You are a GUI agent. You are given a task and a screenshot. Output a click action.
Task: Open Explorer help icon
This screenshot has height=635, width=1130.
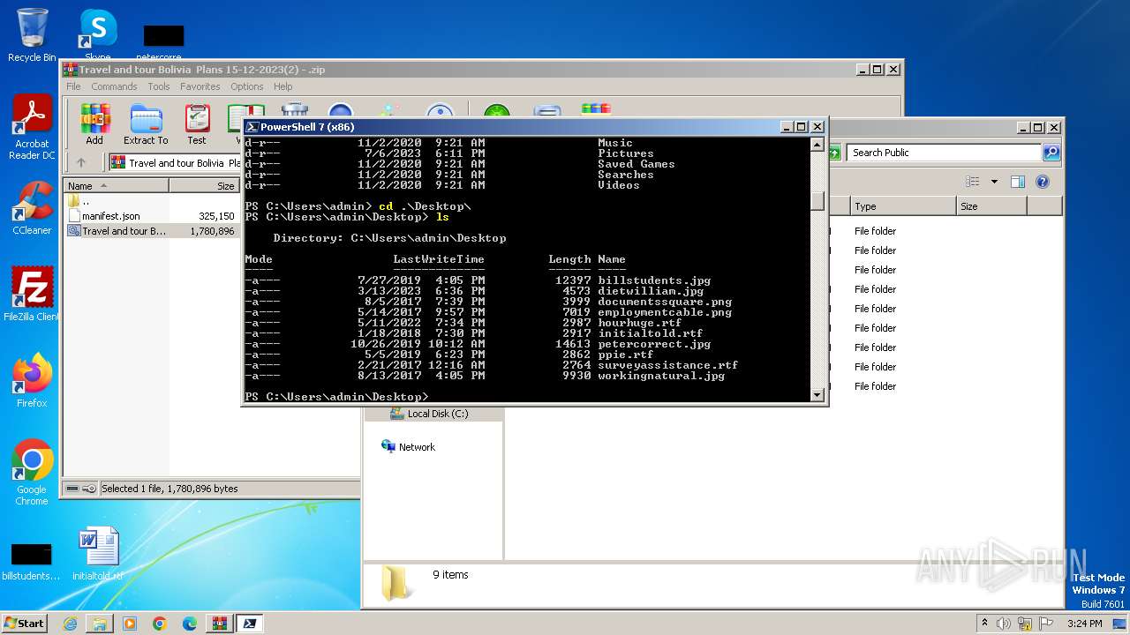point(1043,182)
